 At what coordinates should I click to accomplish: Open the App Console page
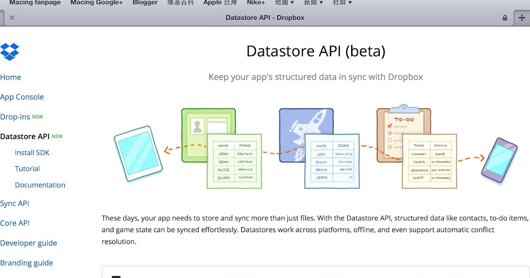pyautogui.click(x=22, y=97)
